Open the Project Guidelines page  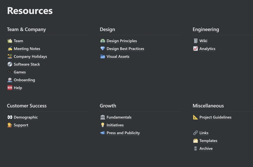point(215,117)
